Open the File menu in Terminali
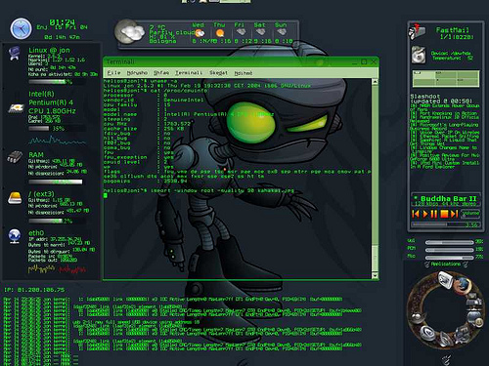 click(113, 73)
